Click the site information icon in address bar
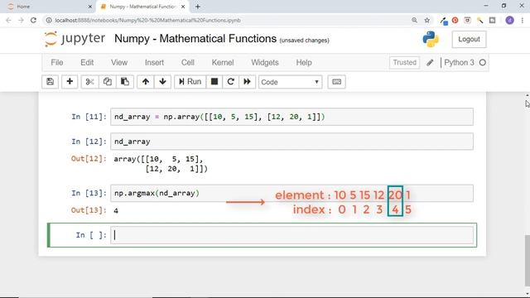 coord(49,20)
